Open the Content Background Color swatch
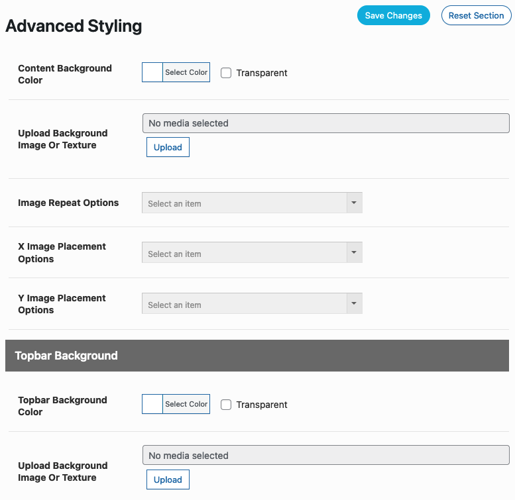The image size is (515, 500). point(152,72)
